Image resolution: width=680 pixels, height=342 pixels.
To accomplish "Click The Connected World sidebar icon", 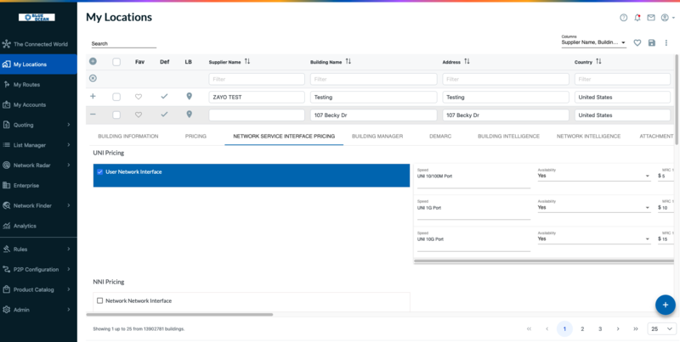I will [x=6, y=44].
